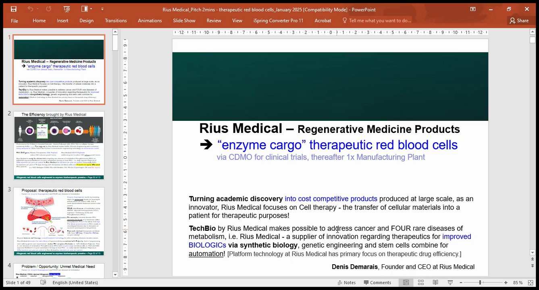This screenshot has height=290, width=539.
Task: Click the slide editor scroll up arrow
Action: click(532, 32)
